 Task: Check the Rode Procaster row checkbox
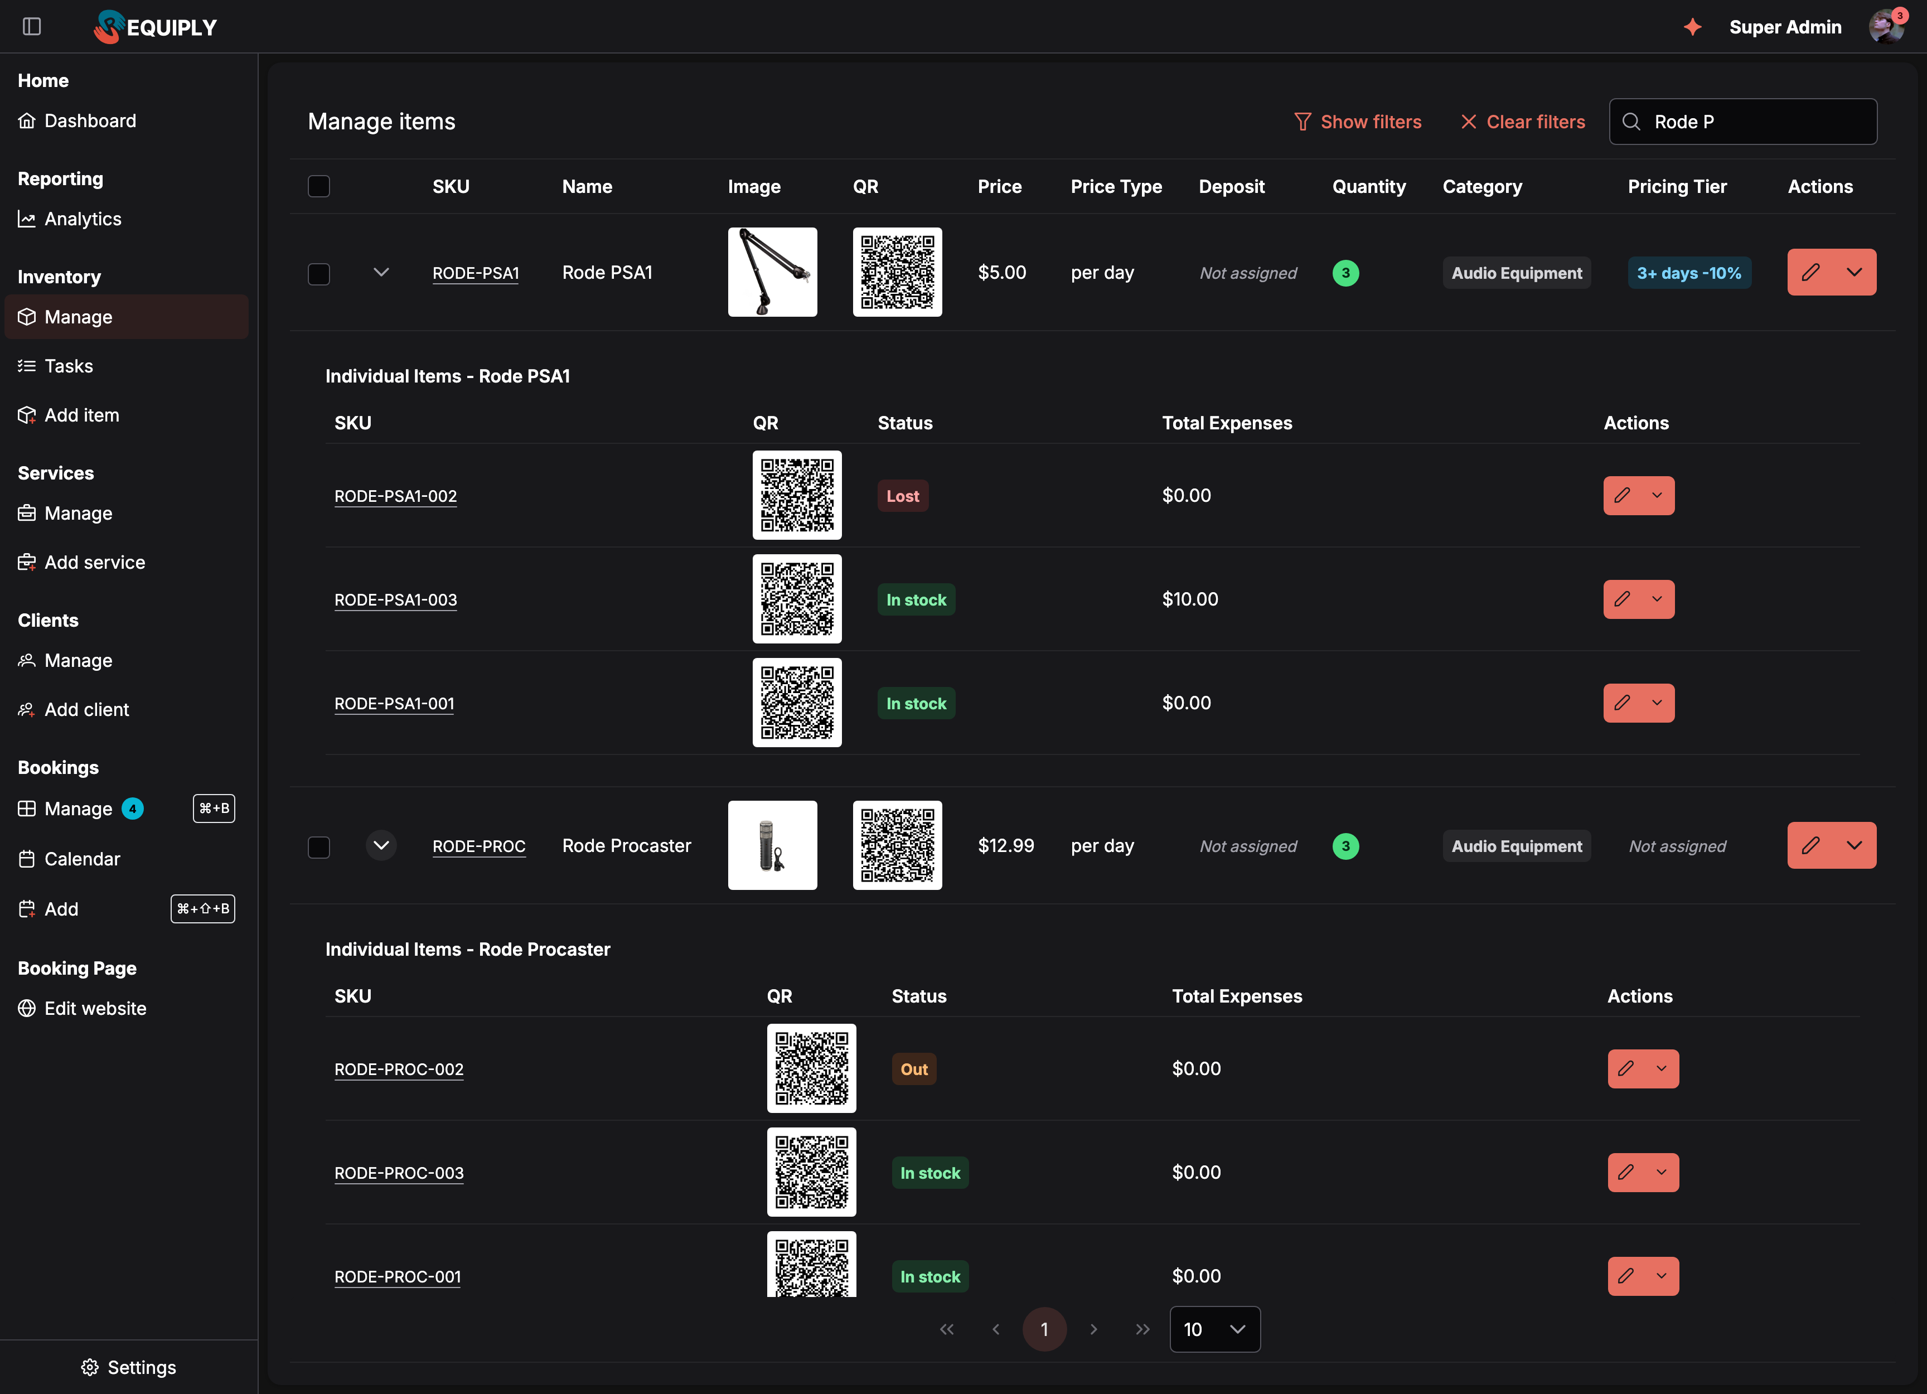tap(318, 847)
